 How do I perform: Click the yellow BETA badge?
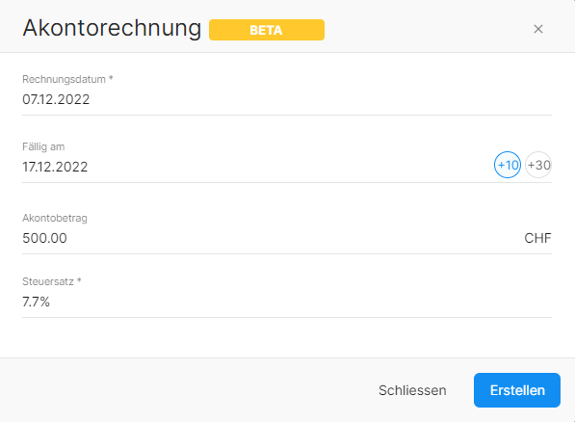267,30
